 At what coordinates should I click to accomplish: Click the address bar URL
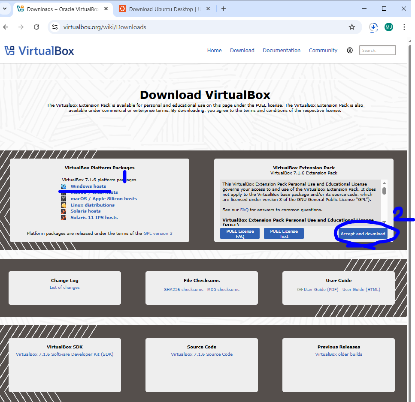(x=105, y=27)
